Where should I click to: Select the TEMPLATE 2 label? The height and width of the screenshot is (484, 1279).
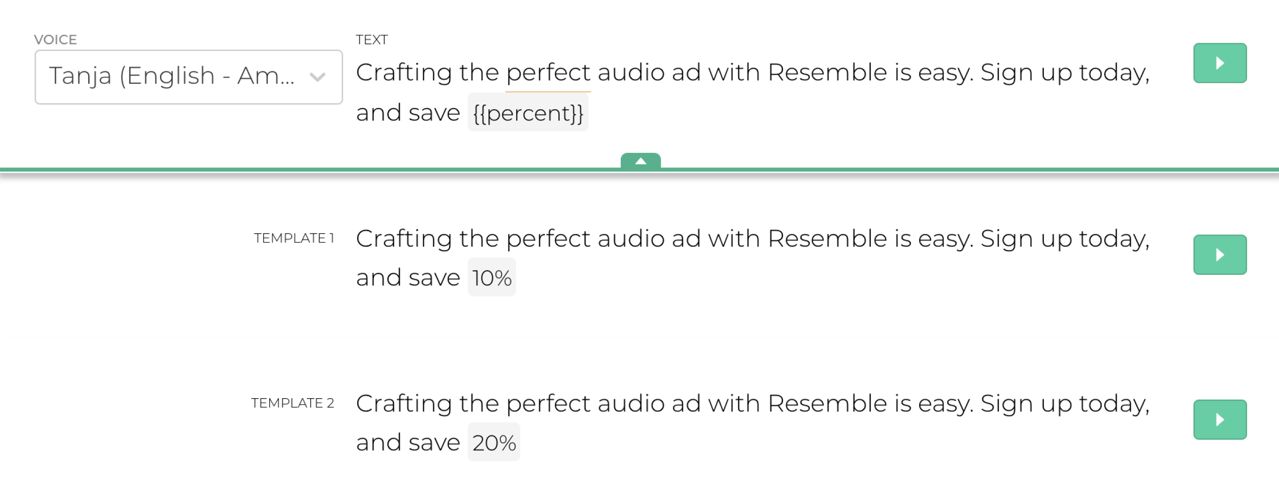tap(292, 403)
